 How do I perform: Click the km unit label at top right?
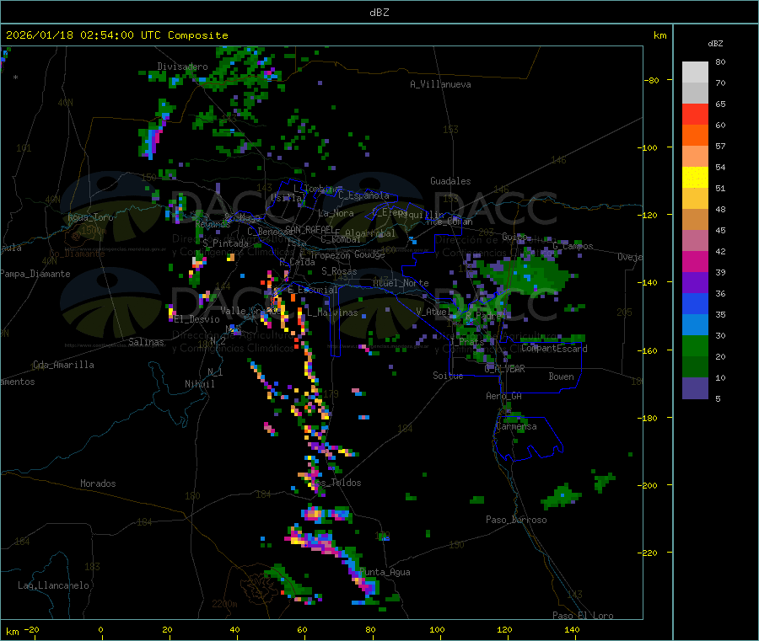pyautogui.click(x=660, y=35)
